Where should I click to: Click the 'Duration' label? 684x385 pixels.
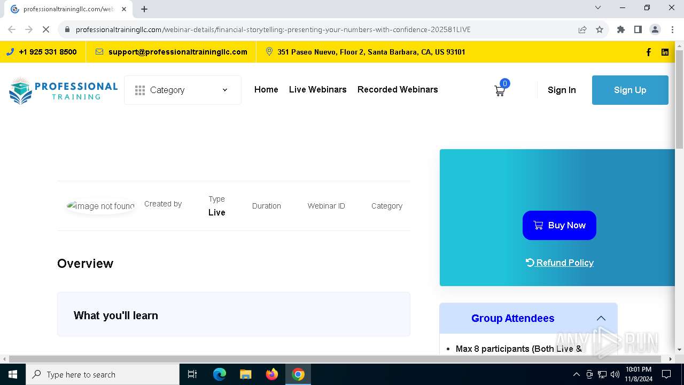pyautogui.click(x=267, y=206)
